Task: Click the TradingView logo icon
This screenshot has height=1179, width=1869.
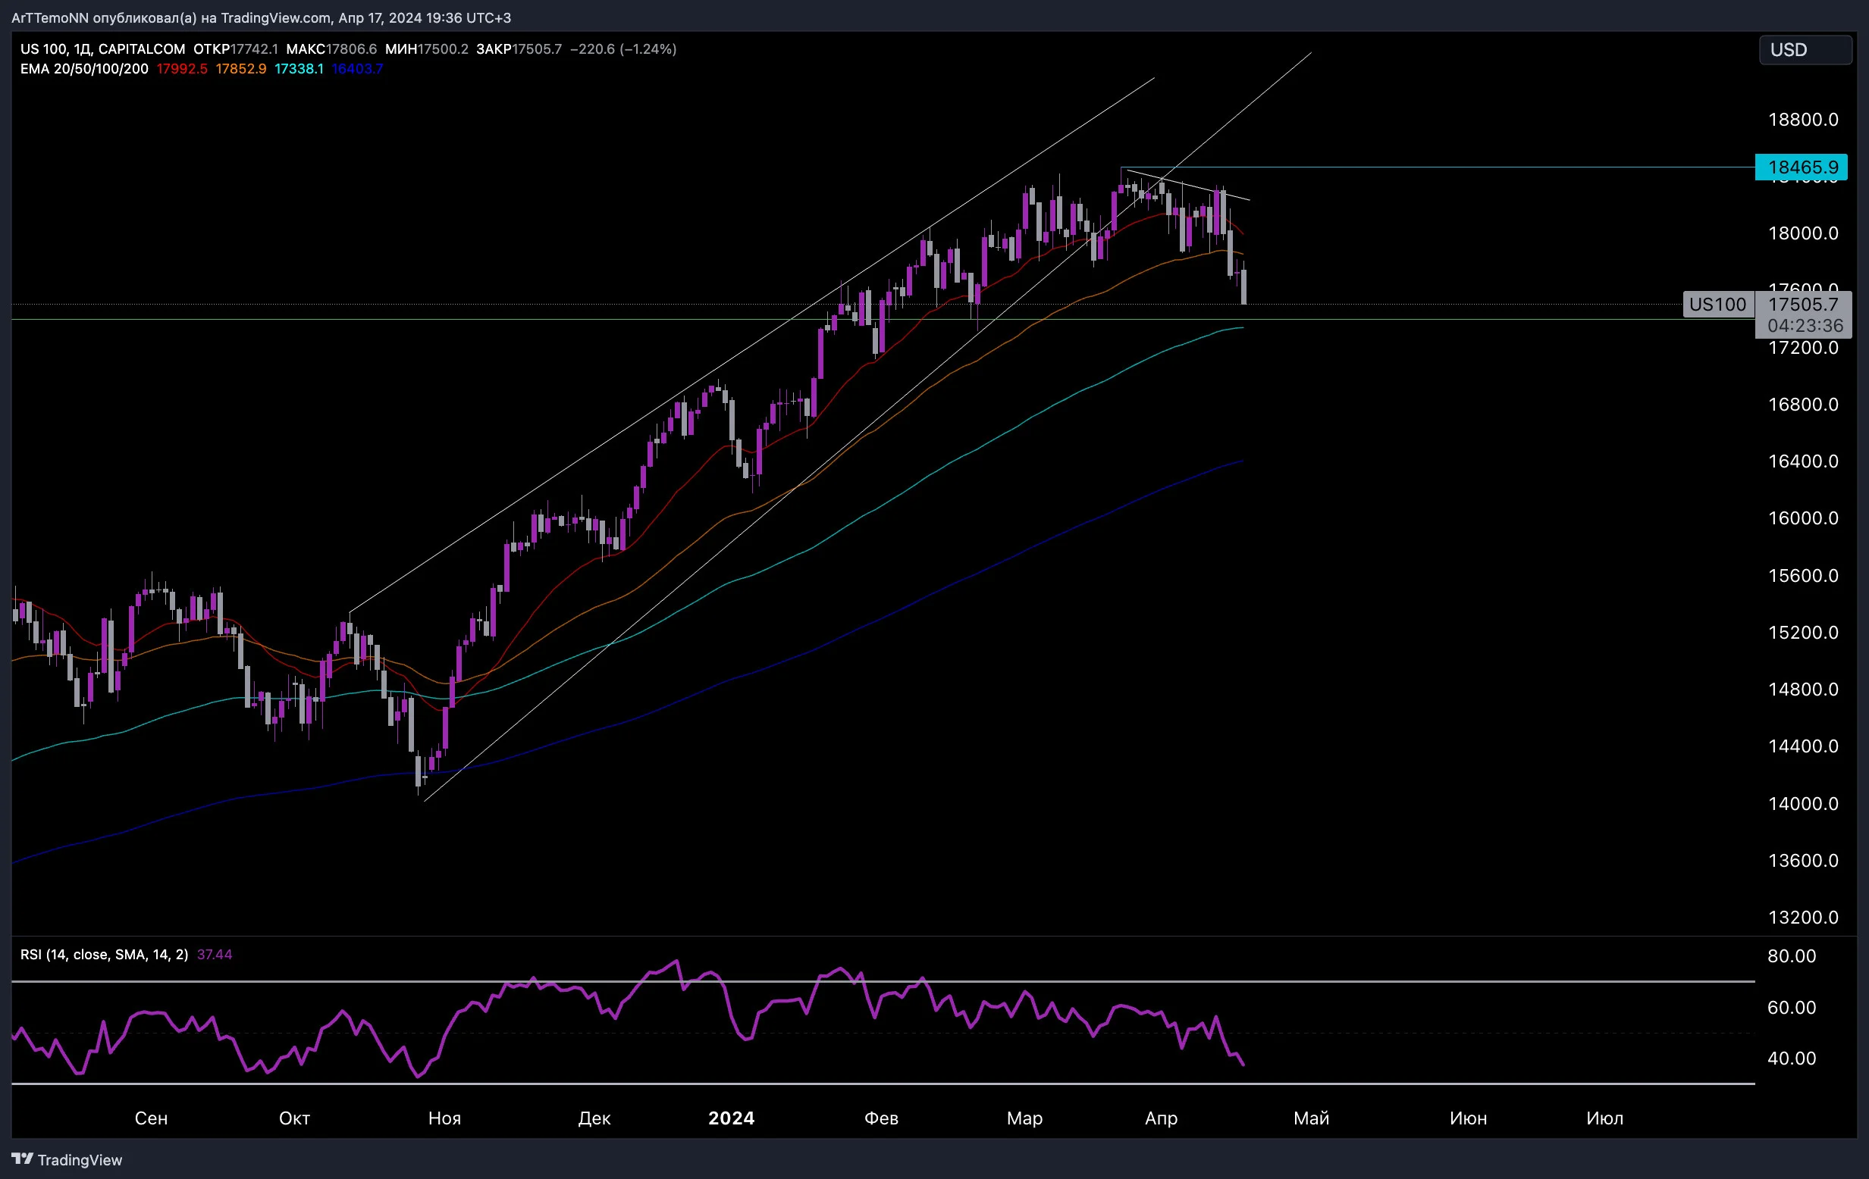Action: pyautogui.click(x=23, y=1159)
